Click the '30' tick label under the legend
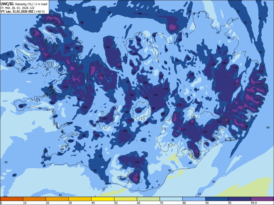 [x=70, y=203]
